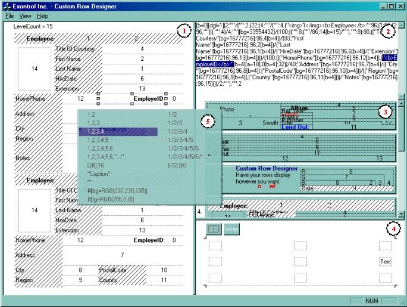
Task: Open the File menu
Action: click(x=10, y=15)
